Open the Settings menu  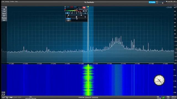click(x=7, y=2)
